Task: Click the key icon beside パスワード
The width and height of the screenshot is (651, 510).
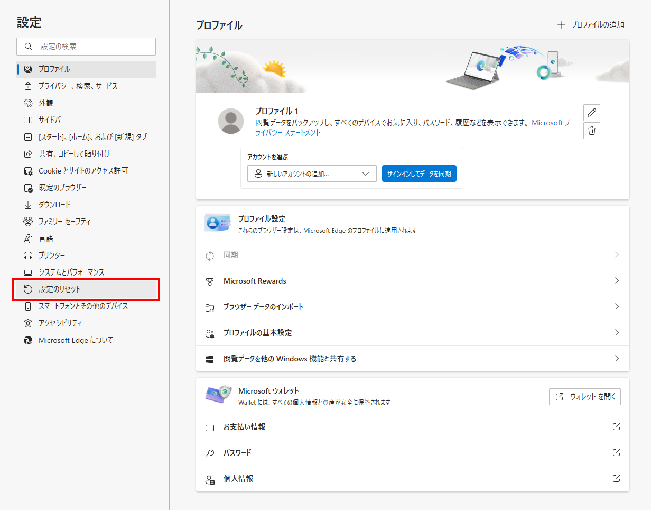Action: (210, 453)
